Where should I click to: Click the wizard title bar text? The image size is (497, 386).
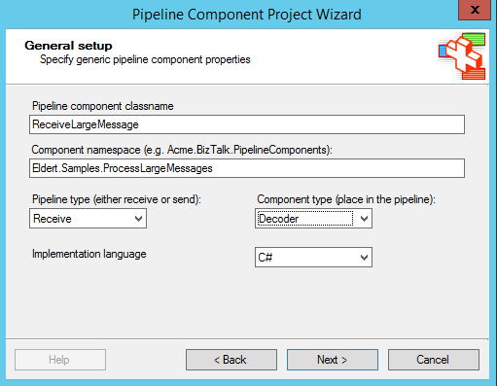[x=247, y=15]
